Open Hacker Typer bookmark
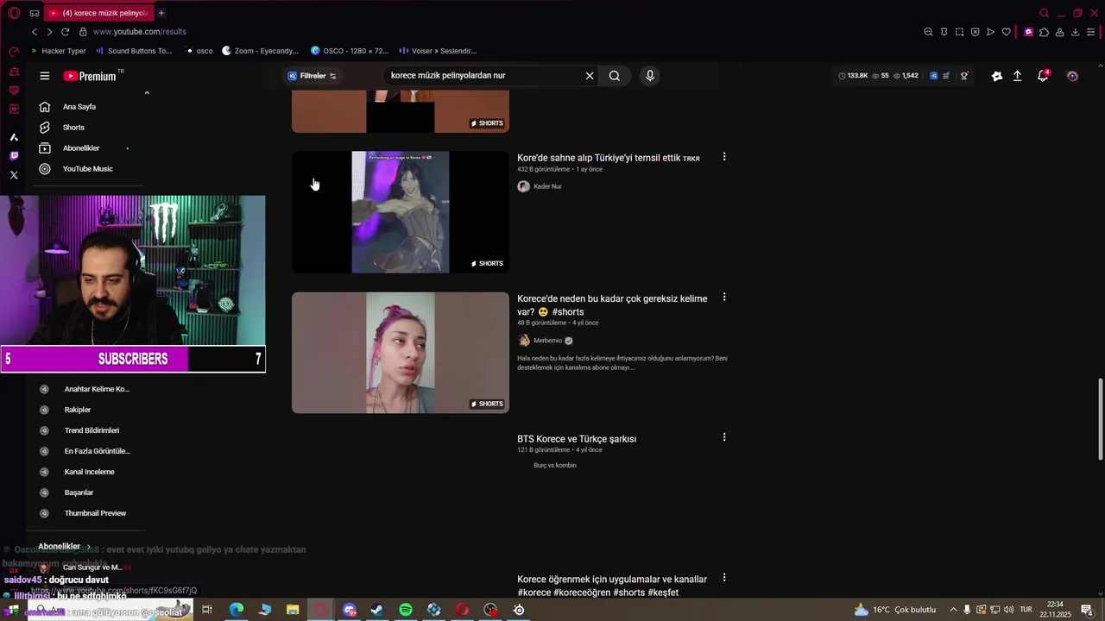Viewport: 1105px width, 621px height. [58, 51]
